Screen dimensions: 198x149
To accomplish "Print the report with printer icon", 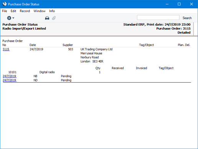I will (47, 18).
